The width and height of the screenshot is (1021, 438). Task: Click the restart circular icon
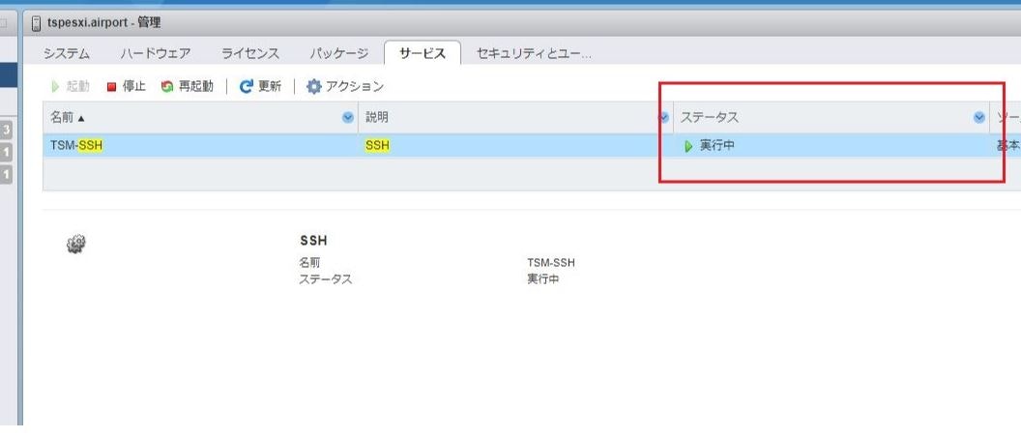[x=167, y=87]
